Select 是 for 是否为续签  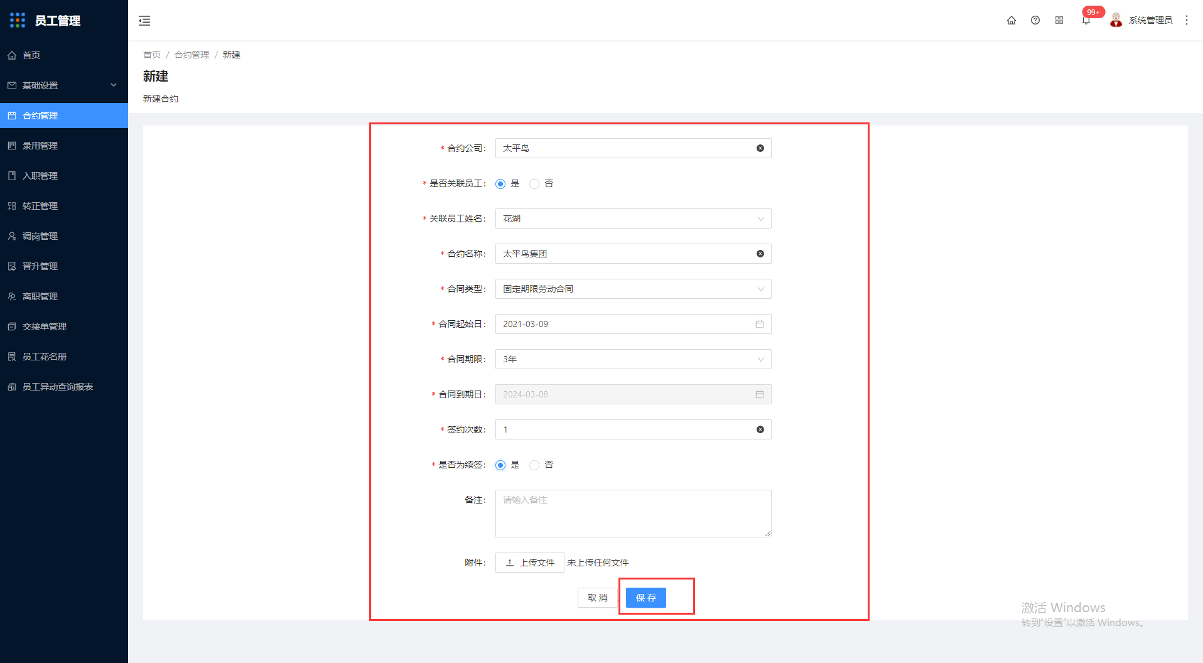tap(500, 465)
